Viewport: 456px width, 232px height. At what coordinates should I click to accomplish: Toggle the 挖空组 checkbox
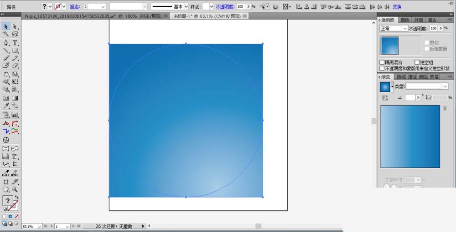pos(417,62)
